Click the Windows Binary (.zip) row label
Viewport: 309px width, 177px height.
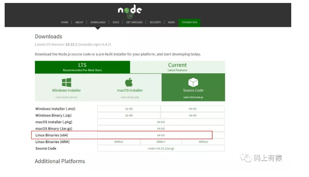[53, 115]
